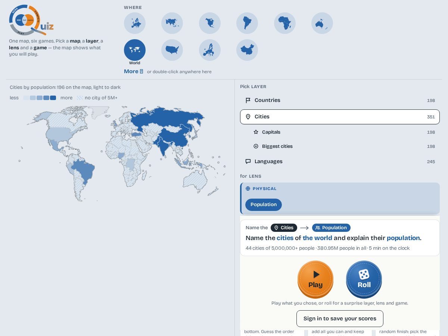Click the blue Population chip

331,228
